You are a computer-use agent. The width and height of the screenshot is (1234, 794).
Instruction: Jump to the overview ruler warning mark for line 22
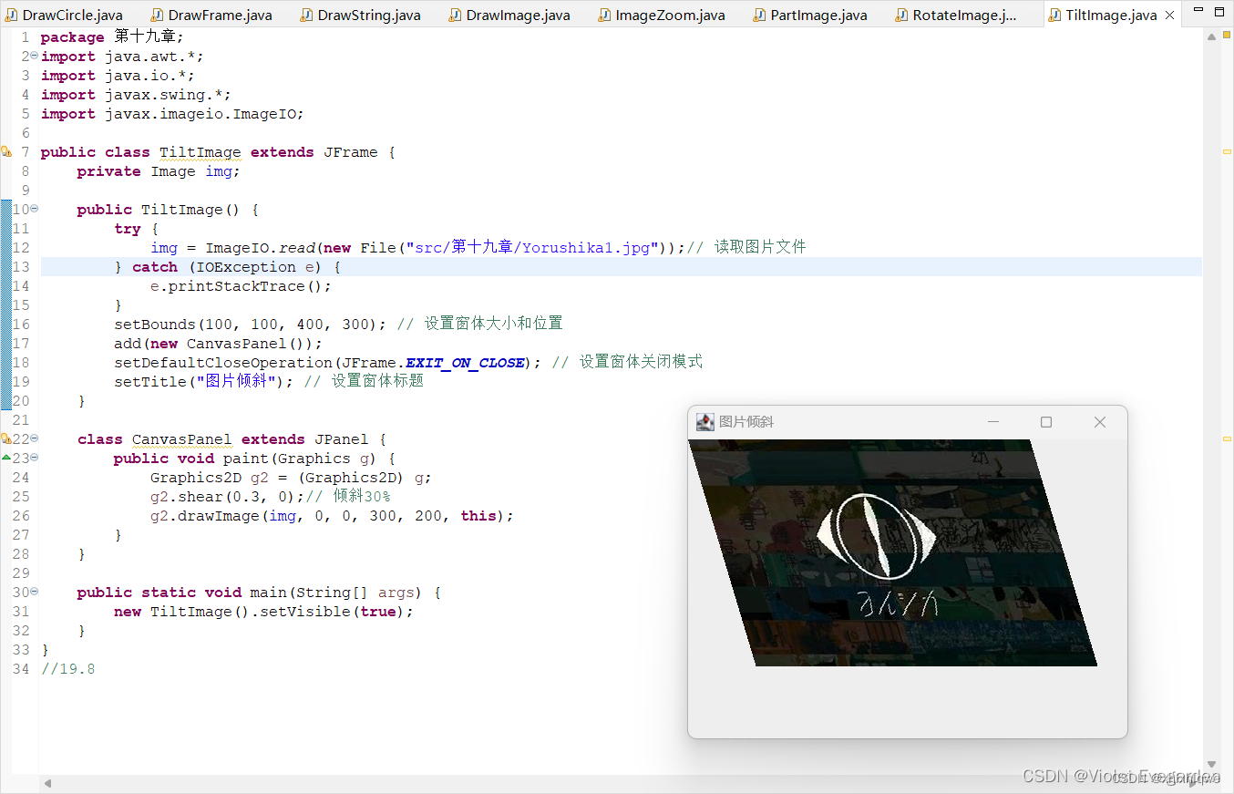pyautogui.click(x=1227, y=438)
